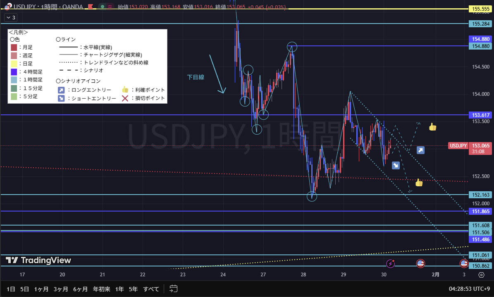
Task: Click the red flag next to OANDA
Action: 90,7
